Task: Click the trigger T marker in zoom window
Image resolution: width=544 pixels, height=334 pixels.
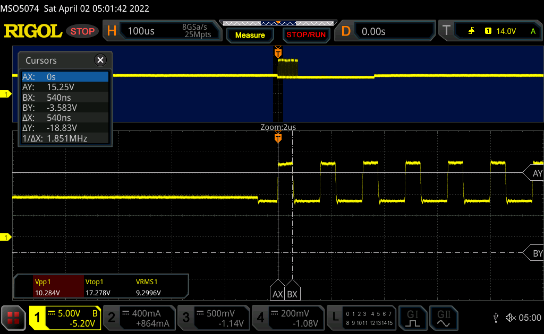Action: point(278,138)
